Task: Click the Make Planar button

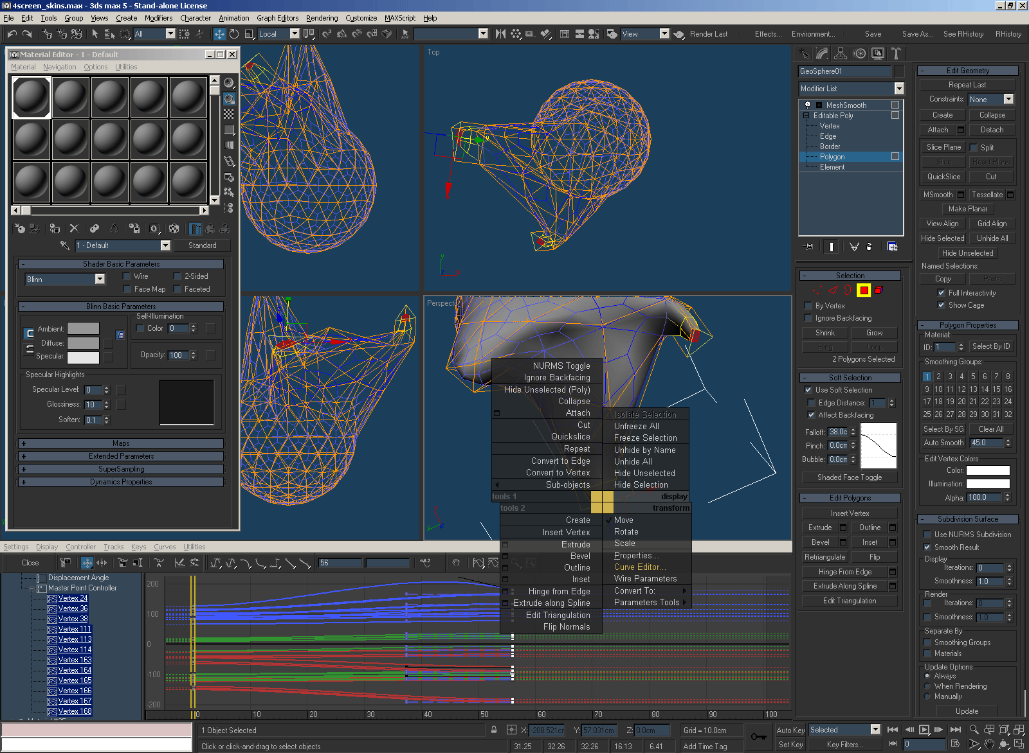Action: (x=968, y=209)
